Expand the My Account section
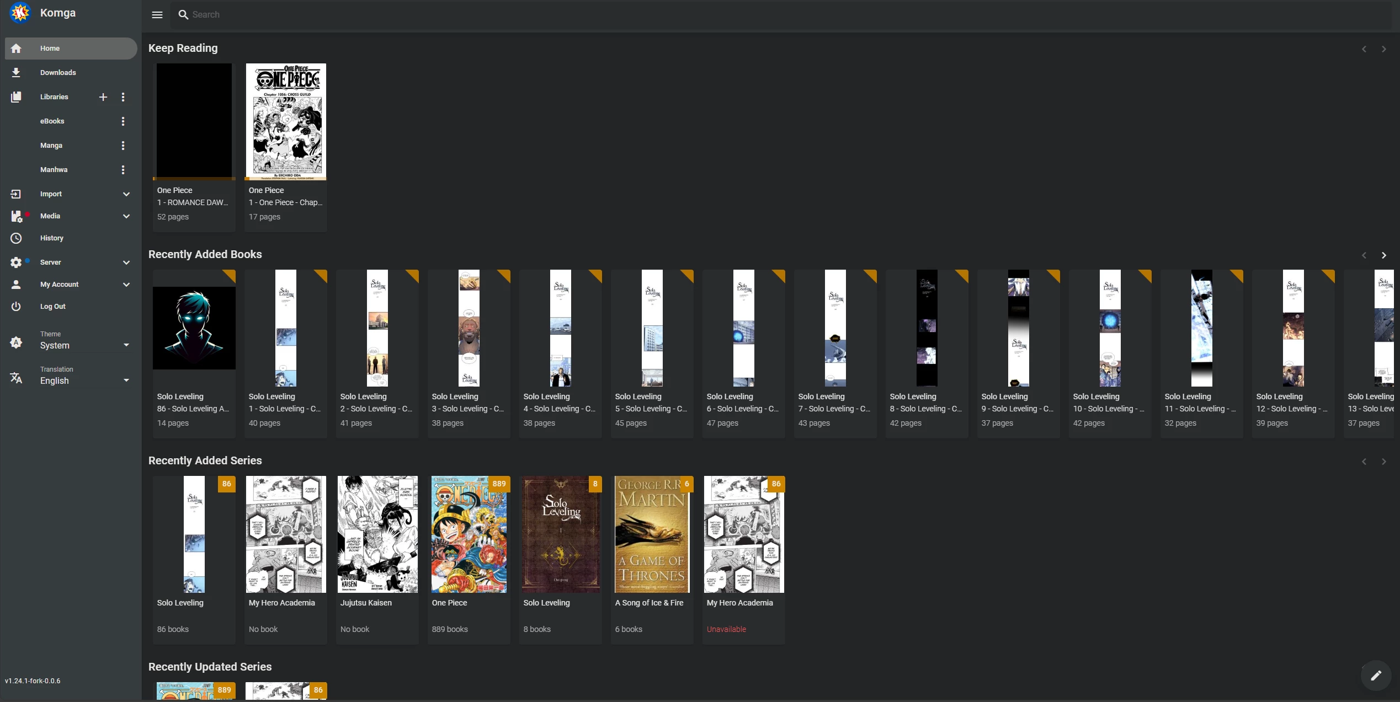Image resolution: width=1400 pixels, height=702 pixels. pyautogui.click(x=126, y=285)
